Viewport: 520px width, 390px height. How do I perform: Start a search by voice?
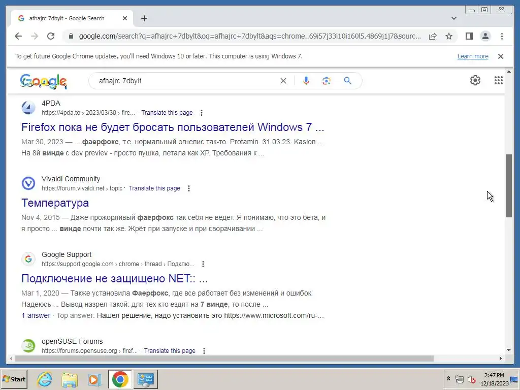306,81
